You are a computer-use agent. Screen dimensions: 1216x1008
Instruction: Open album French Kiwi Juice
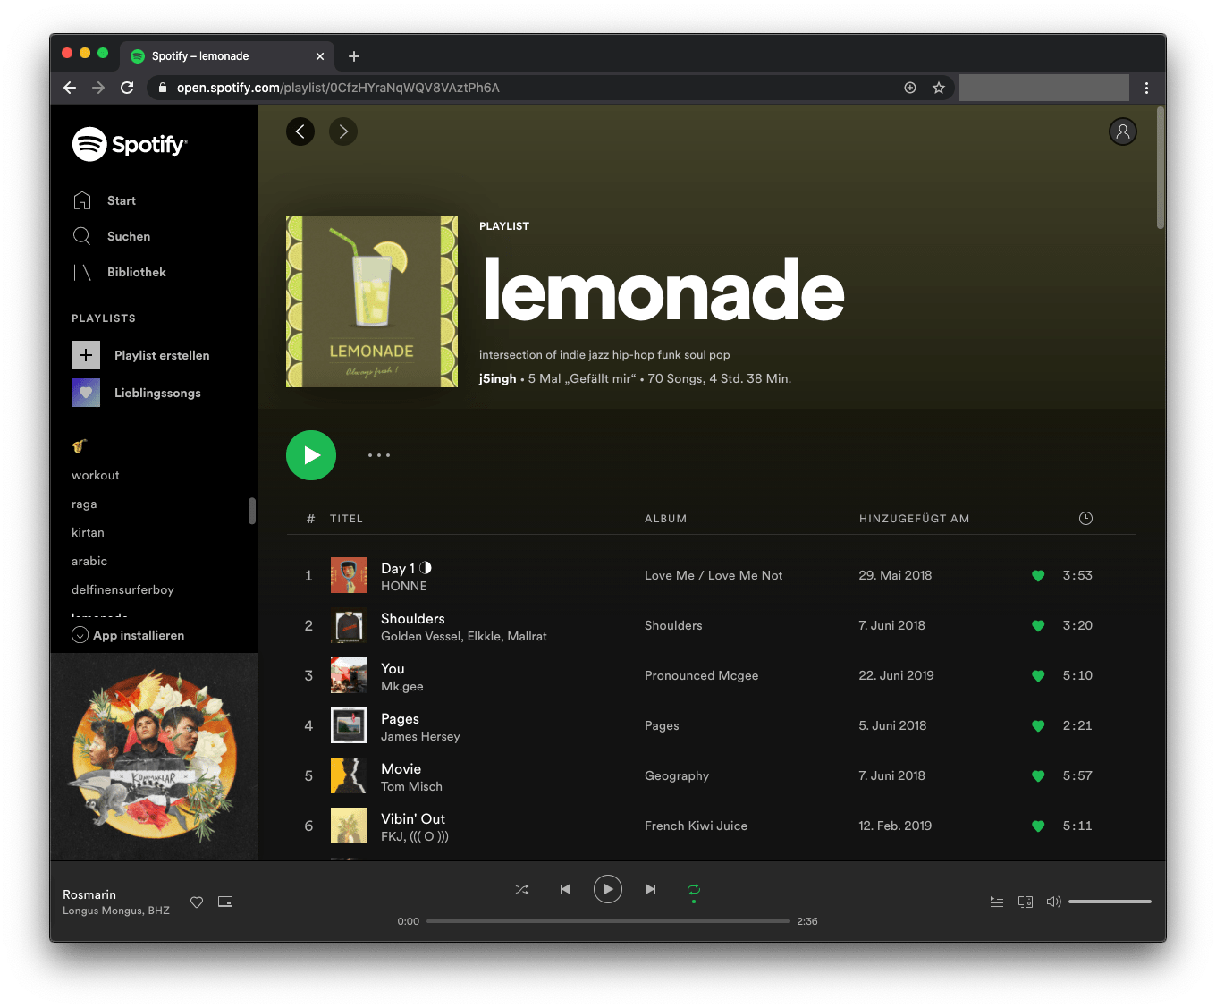[696, 826]
